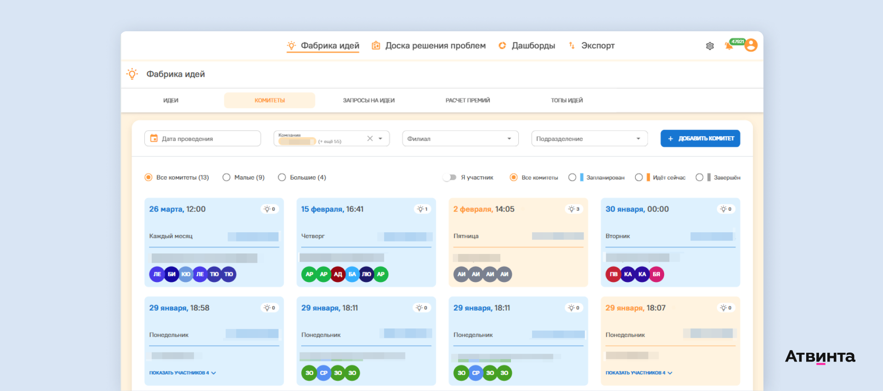Toggle the Я участник switch

(450, 178)
